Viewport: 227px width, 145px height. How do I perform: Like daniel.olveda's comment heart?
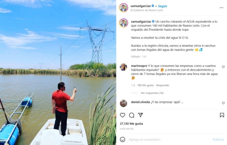[x=223, y=103]
